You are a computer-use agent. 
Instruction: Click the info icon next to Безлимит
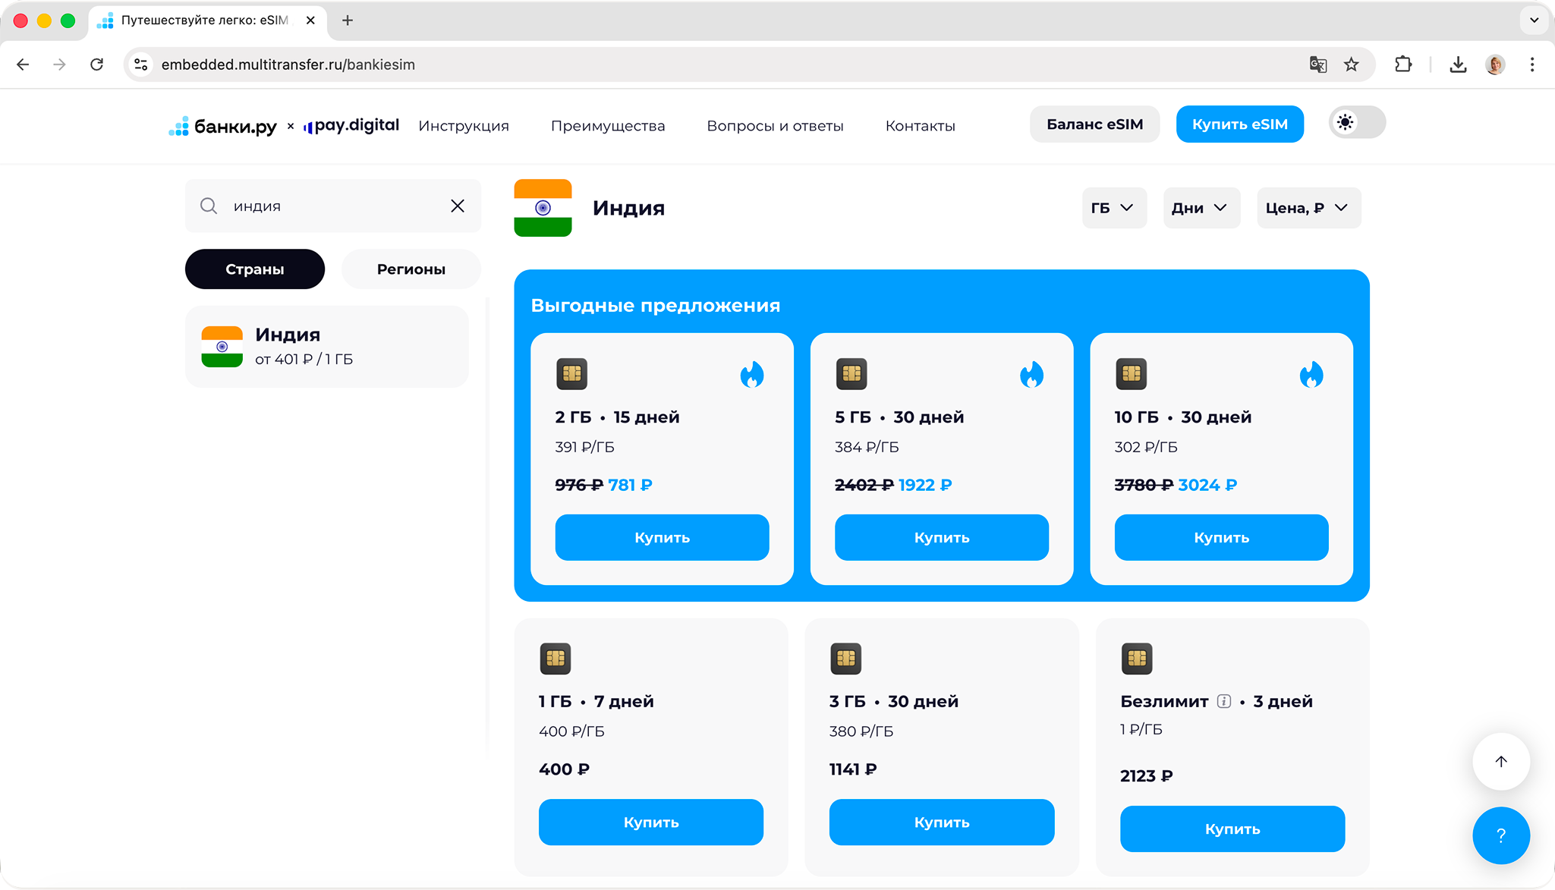click(x=1223, y=701)
